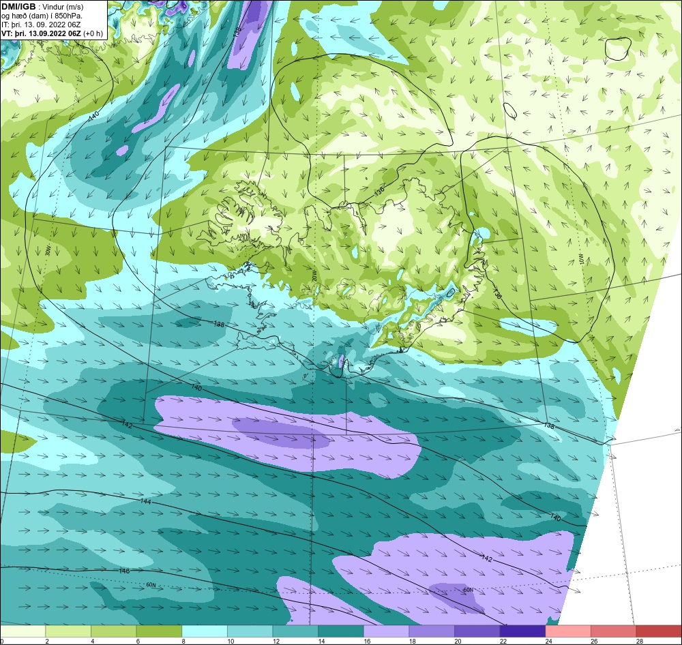The height and width of the screenshot is (645, 682).
Task: Click legend tick value '8'
Action: point(183,641)
